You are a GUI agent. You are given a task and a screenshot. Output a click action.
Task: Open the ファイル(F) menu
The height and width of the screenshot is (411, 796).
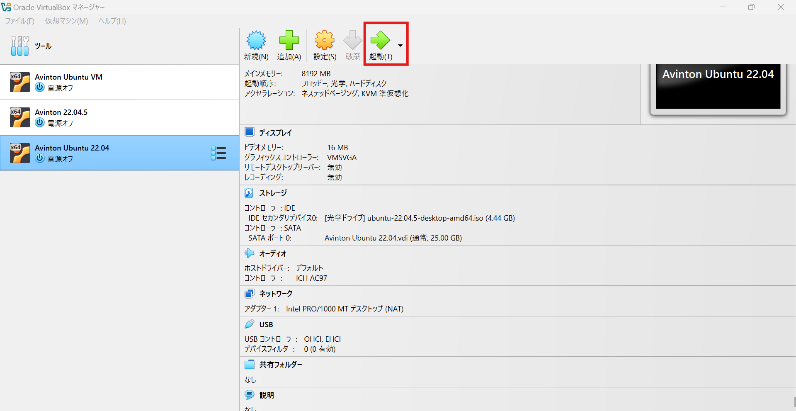tap(19, 21)
